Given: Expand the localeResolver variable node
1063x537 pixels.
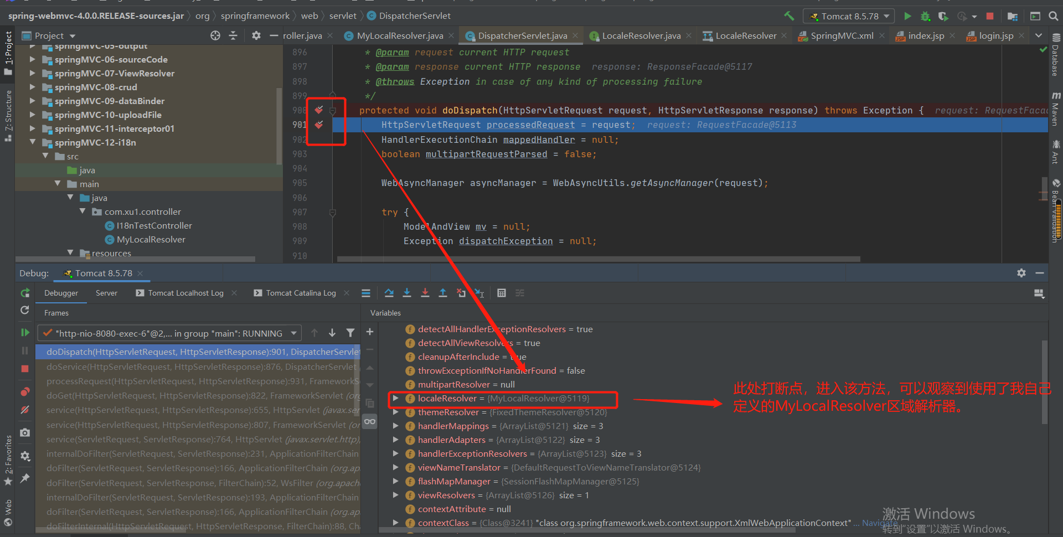Looking at the screenshot, I should click(395, 398).
